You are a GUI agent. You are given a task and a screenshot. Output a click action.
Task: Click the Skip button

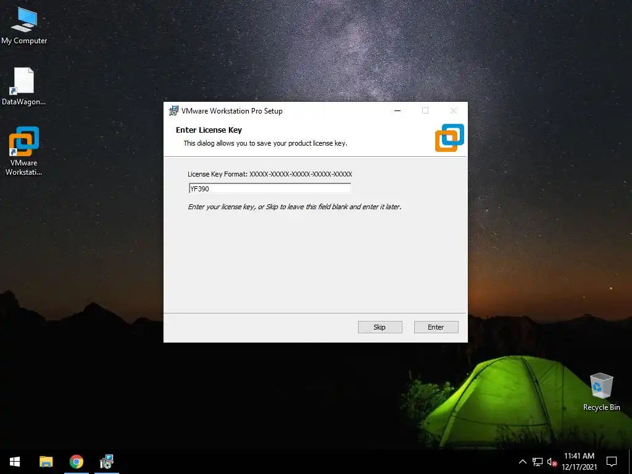click(380, 327)
